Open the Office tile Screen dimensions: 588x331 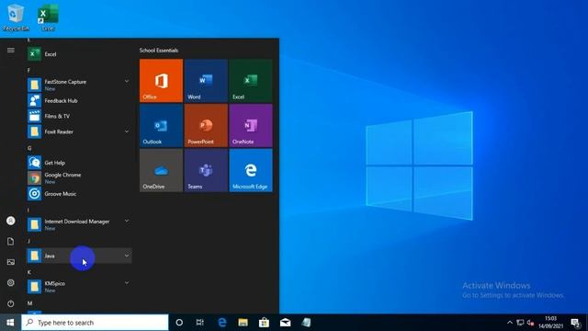pos(162,80)
